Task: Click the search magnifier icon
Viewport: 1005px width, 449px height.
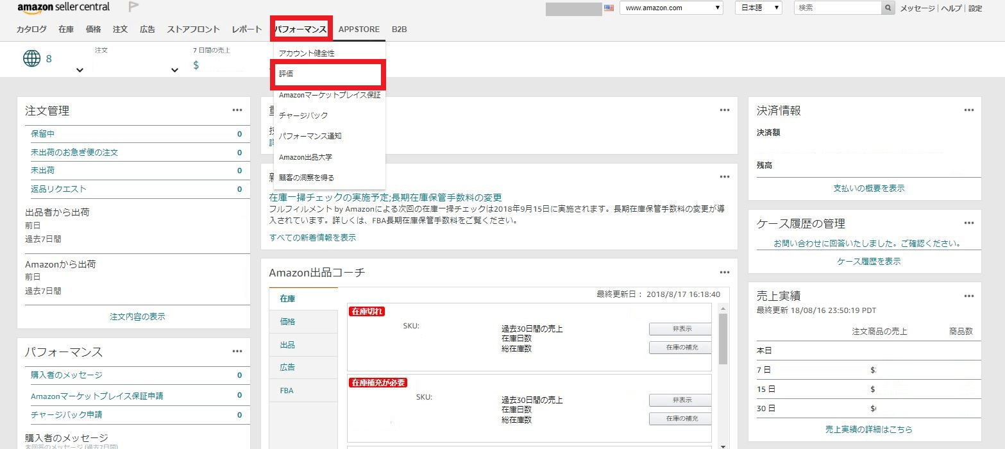Action: coord(888,8)
